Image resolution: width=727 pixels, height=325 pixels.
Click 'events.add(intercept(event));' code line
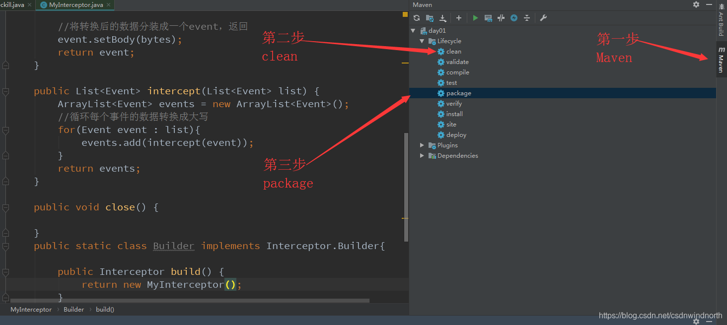coord(168,143)
